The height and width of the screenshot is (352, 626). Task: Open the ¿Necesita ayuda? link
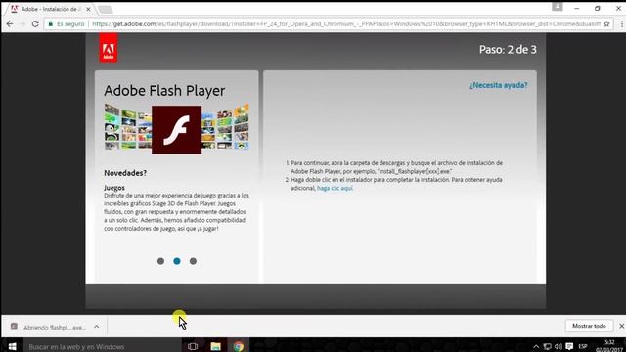pyautogui.click(x=498, y=85)
